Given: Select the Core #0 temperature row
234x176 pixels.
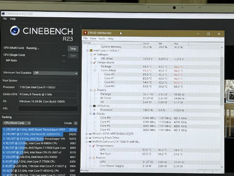Looking at the screenshot, I should point(151,75).
